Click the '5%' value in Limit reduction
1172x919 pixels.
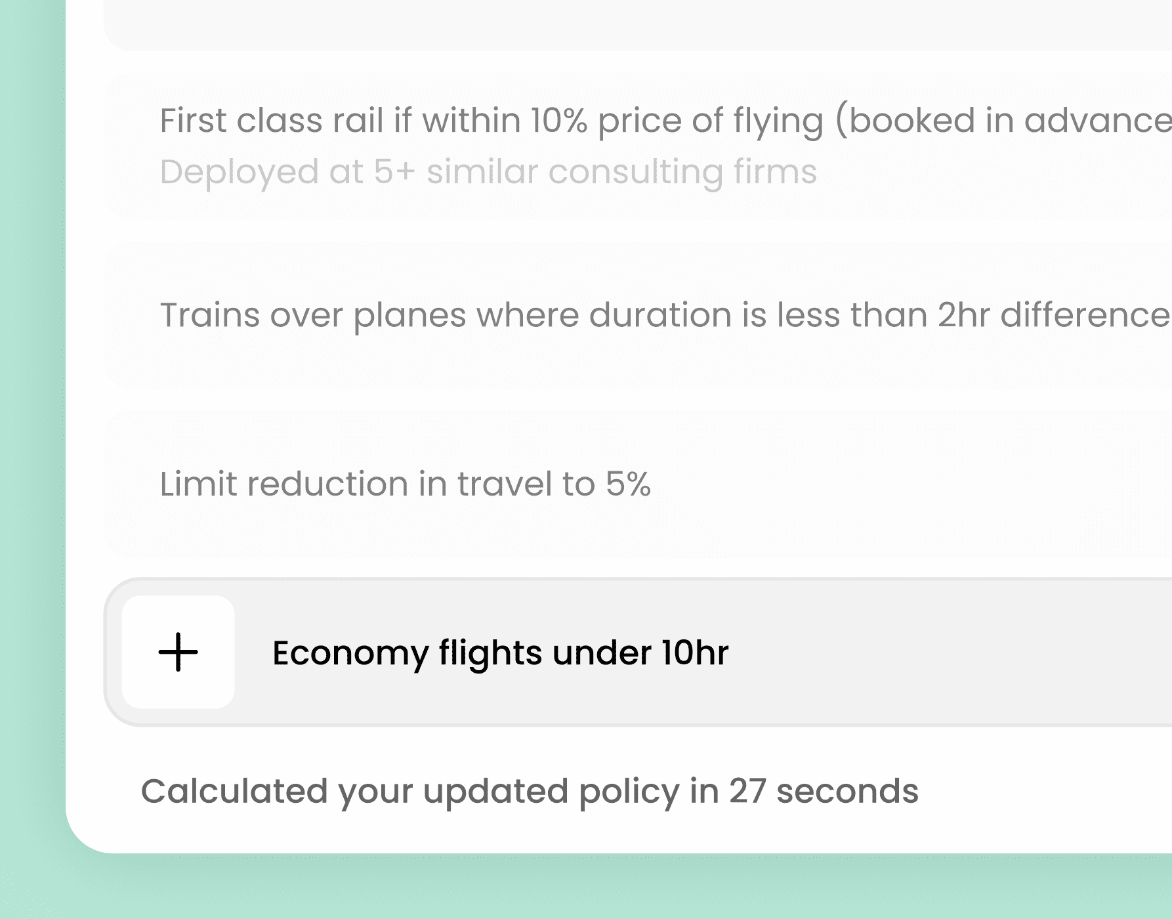(628, 484)
